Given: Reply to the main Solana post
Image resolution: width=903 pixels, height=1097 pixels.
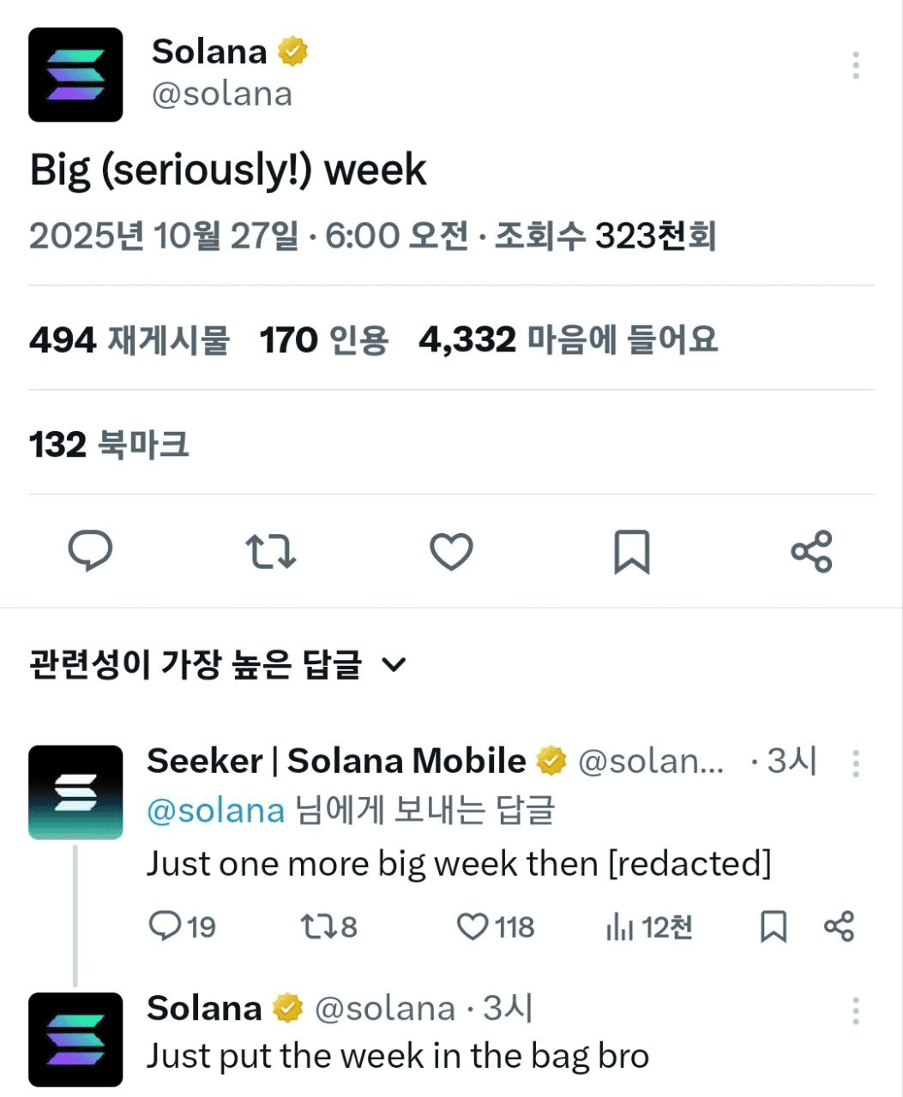Looking at the screenshot, I should coord(90,551).
